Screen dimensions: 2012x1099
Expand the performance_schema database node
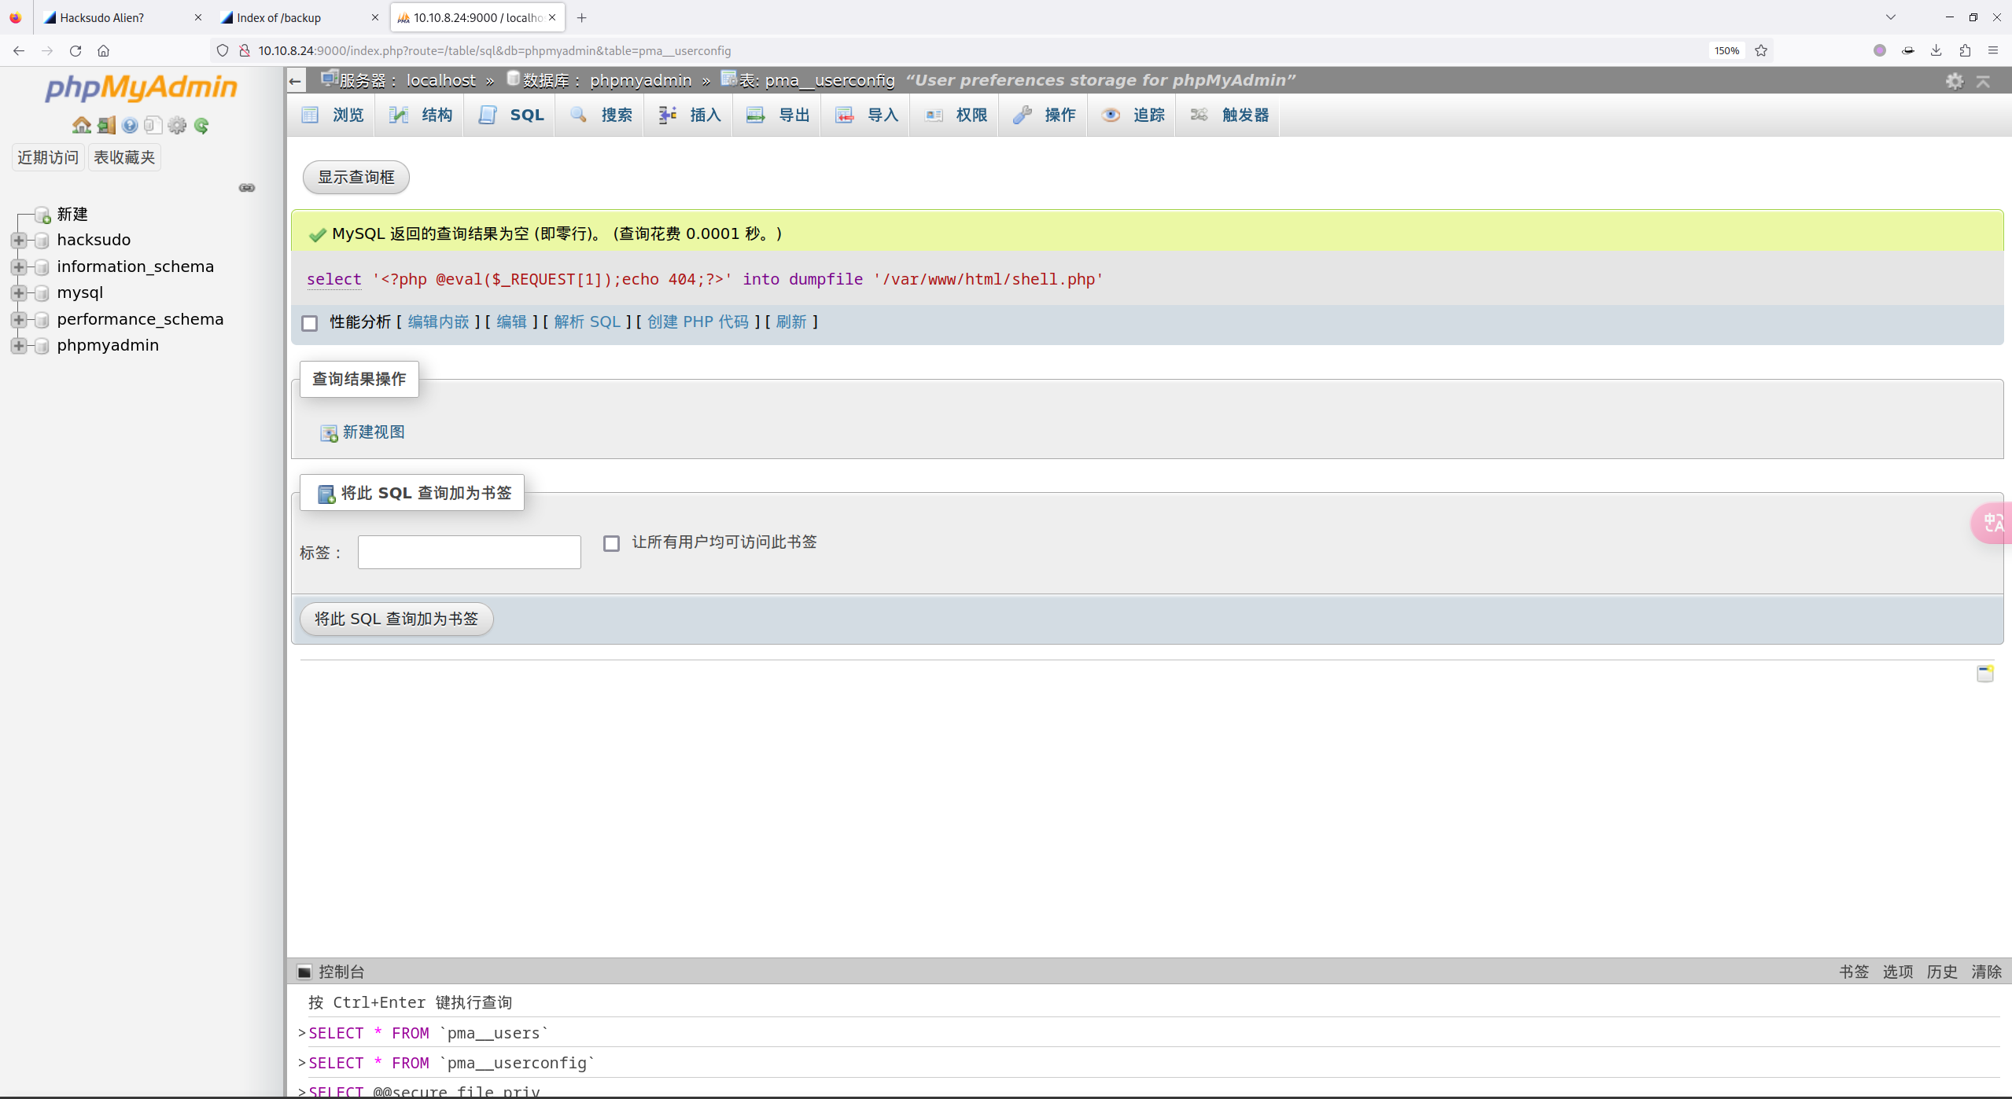19,319
